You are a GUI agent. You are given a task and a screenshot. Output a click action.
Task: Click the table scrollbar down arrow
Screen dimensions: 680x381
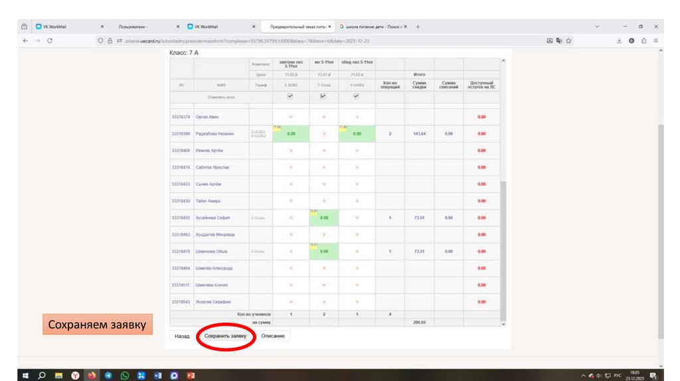[503, 324]
